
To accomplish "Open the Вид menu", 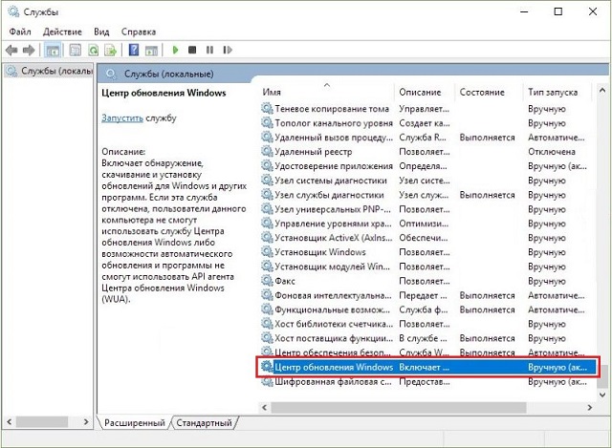I will 101,32.
